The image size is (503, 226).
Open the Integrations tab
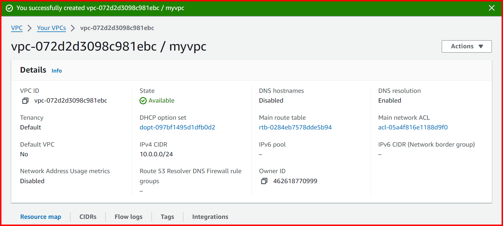pos(210,217)
